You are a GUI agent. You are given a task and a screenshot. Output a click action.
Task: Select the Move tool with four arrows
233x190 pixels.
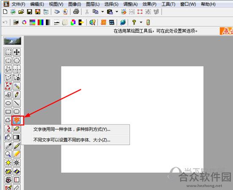[17, 52]
